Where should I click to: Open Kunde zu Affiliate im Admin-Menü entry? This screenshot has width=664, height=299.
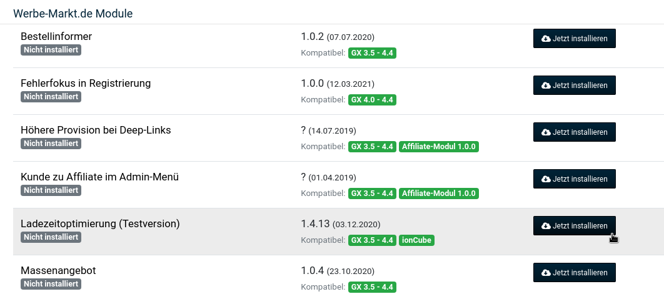pyautogui.click(x=99, y=177)
